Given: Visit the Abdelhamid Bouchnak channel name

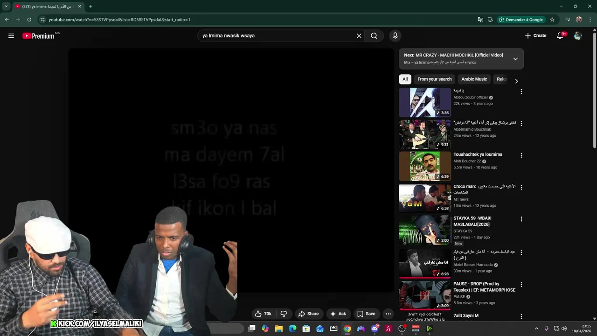Looking at the screenshot, I should click(x=472, y=129).
